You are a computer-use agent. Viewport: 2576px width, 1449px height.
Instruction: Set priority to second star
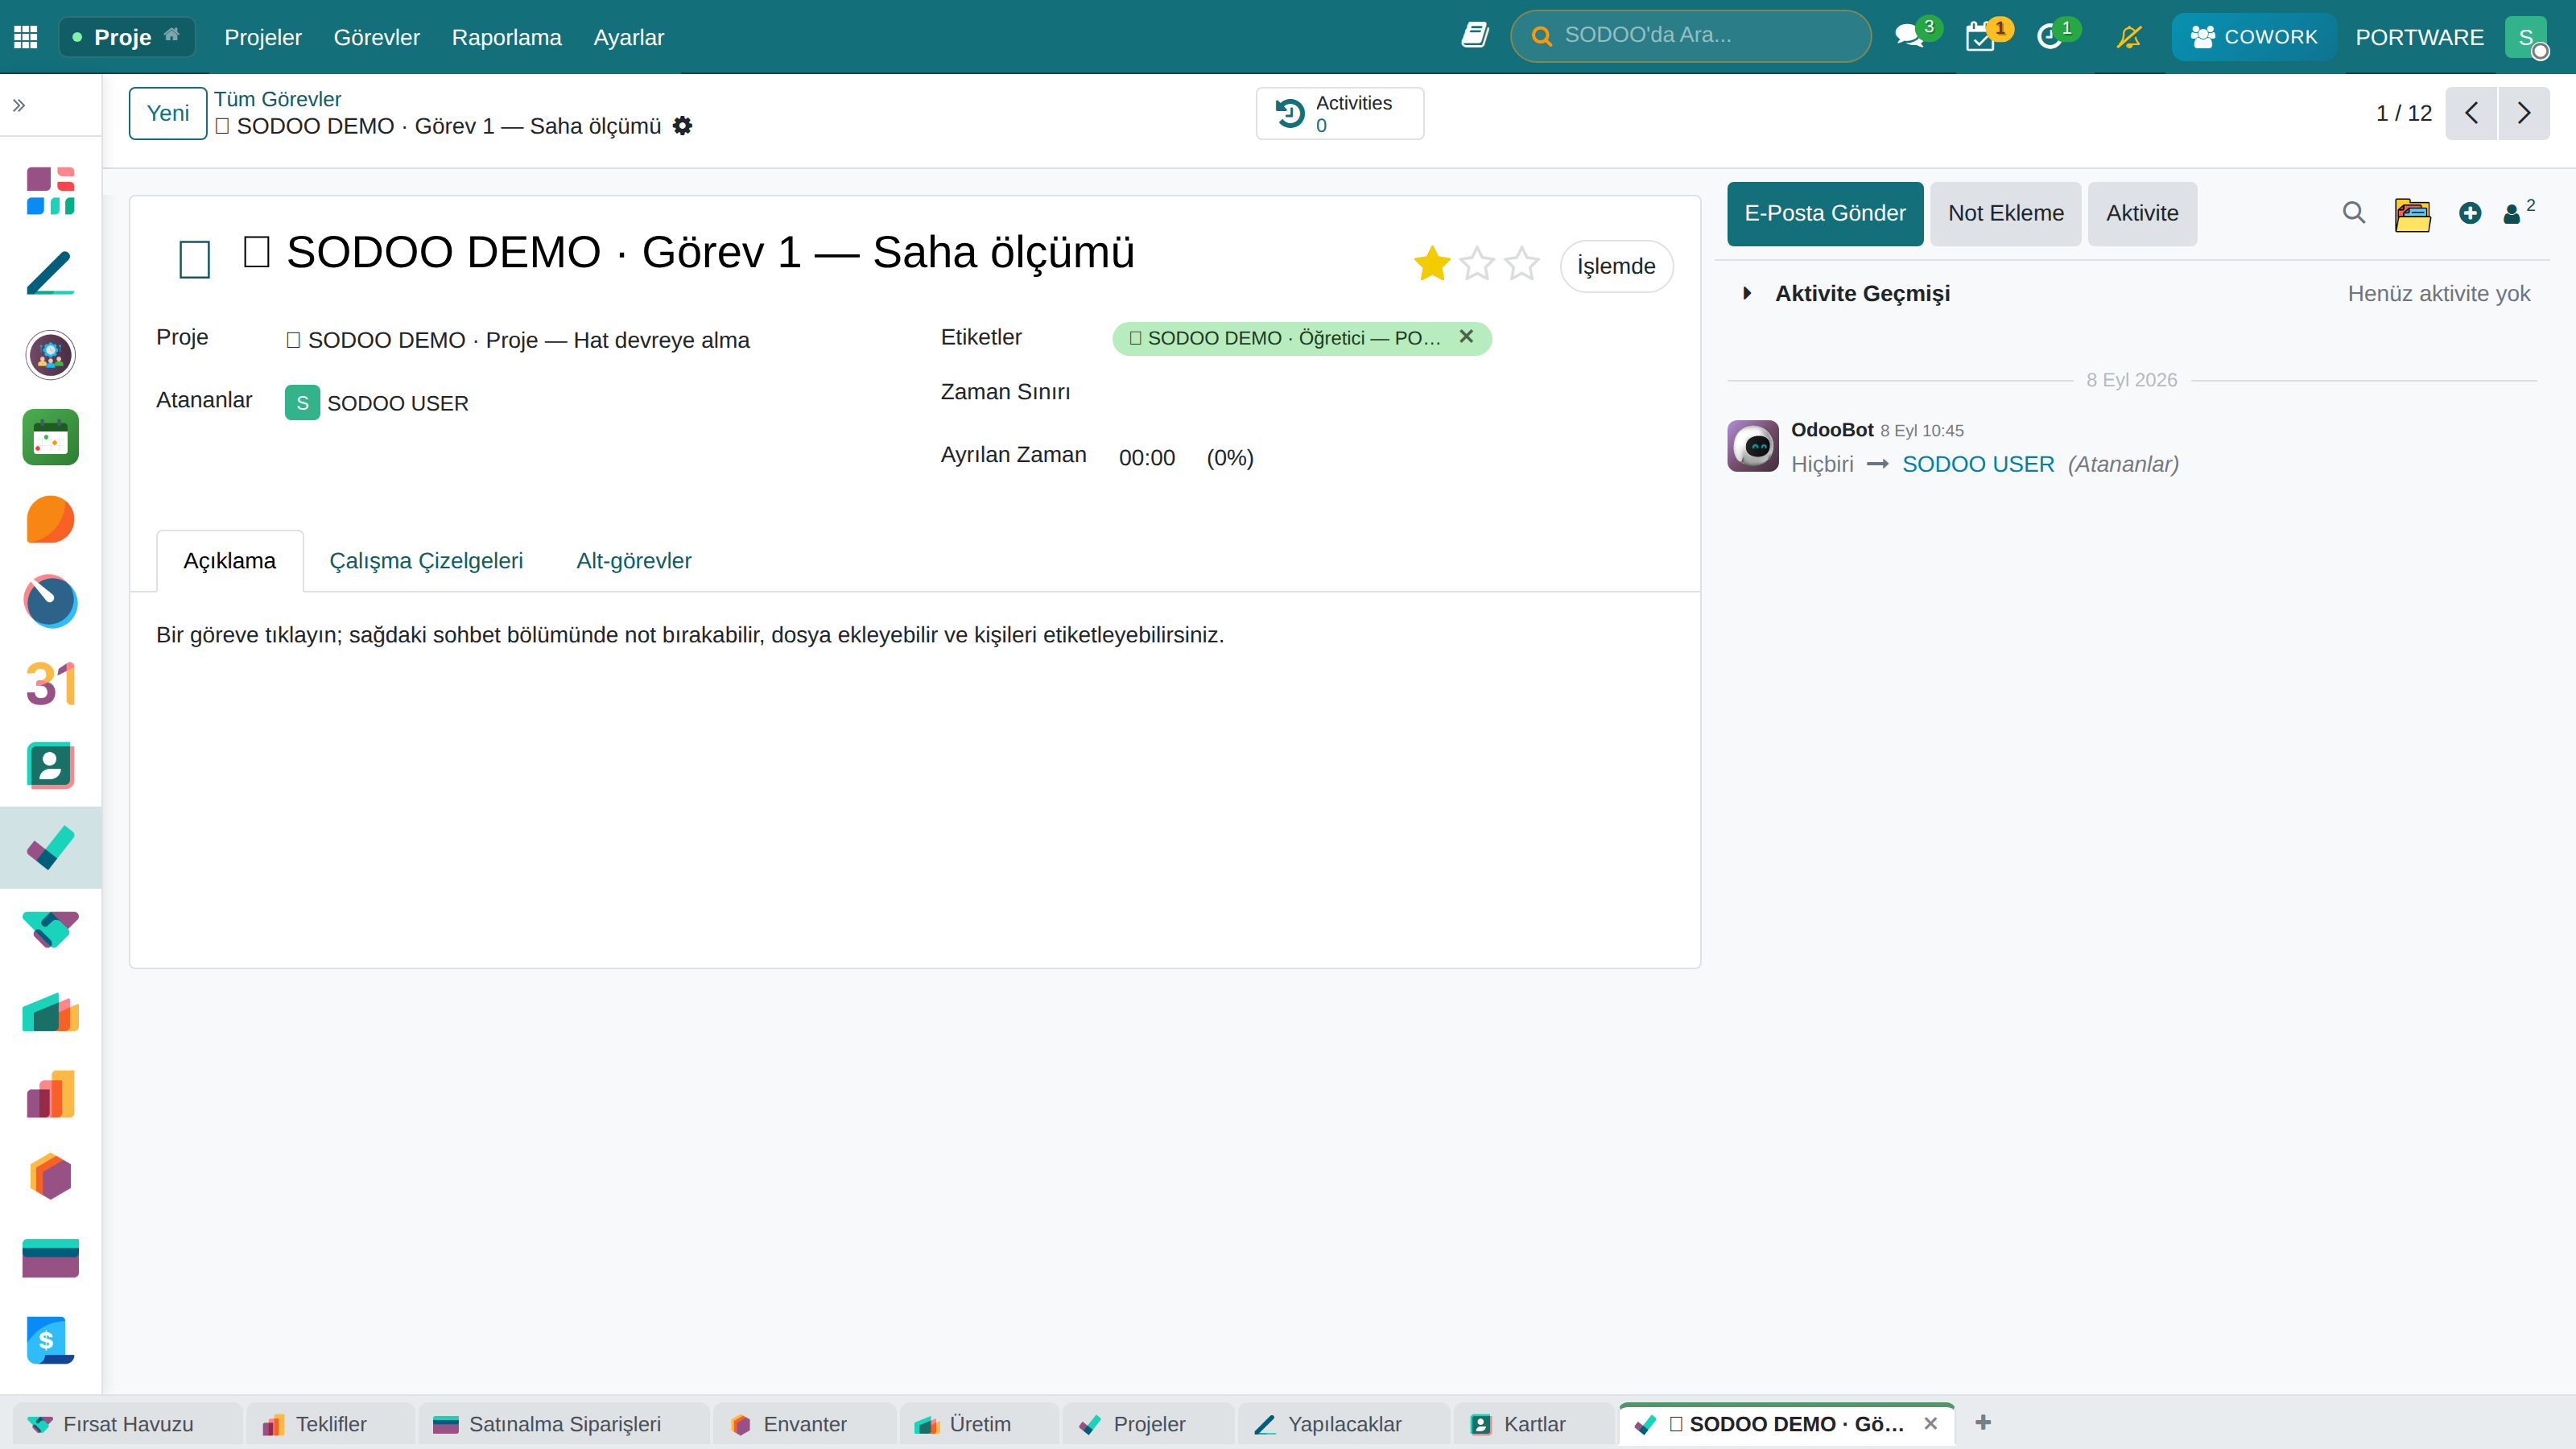tap(1477, 265)
